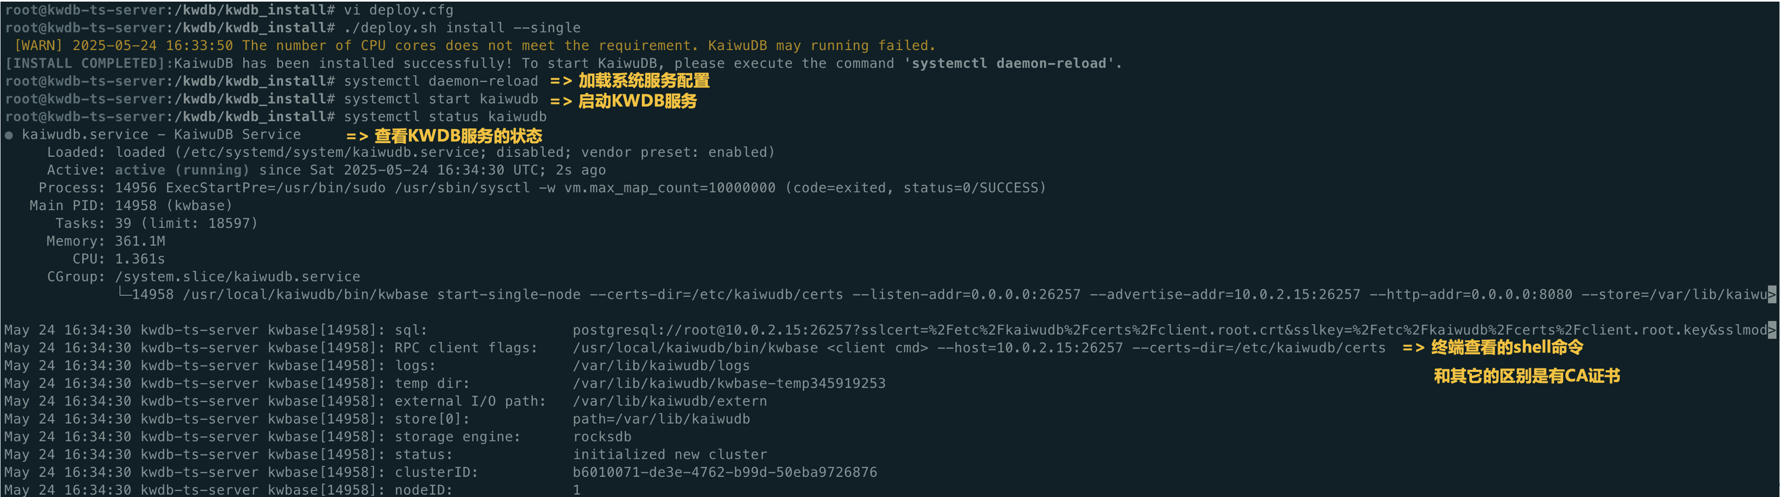This screenshot has height=497, width=1780.
Task: Click the line truncation marker after --store path
Action: coord(1772,295)
